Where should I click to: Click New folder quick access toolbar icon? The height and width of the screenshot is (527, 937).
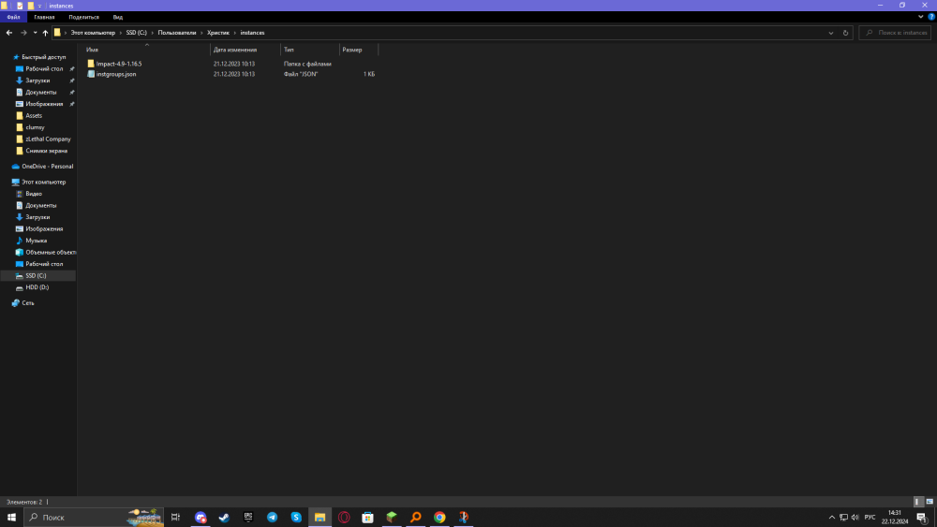(x=31, y=6)
